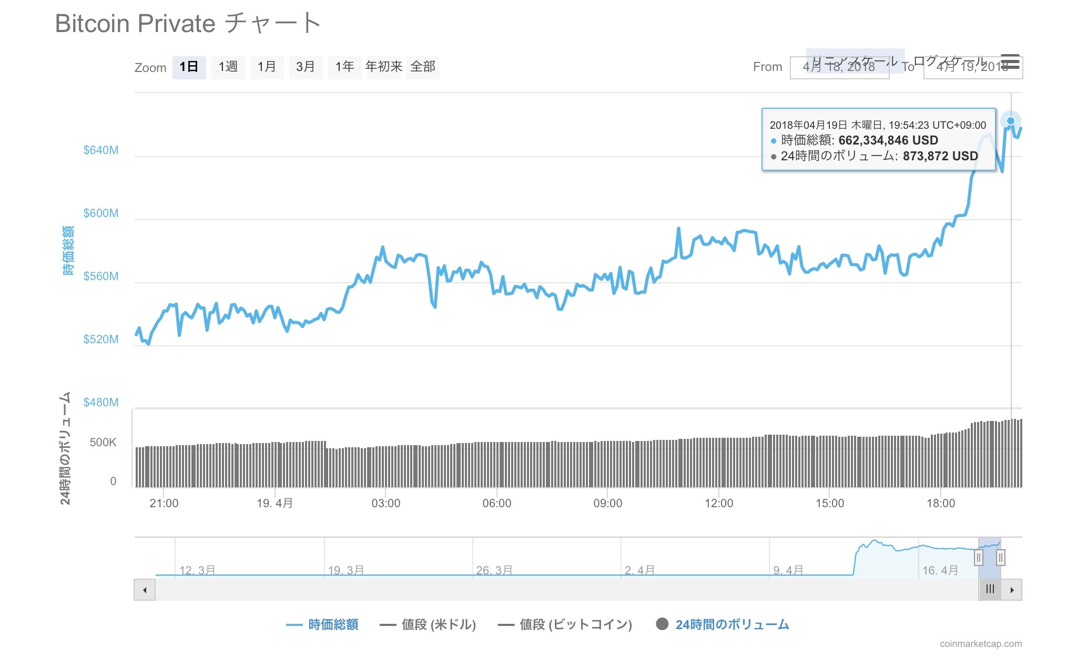
Task: Click the 06:00 time axis label
Action: coord(497,503)
